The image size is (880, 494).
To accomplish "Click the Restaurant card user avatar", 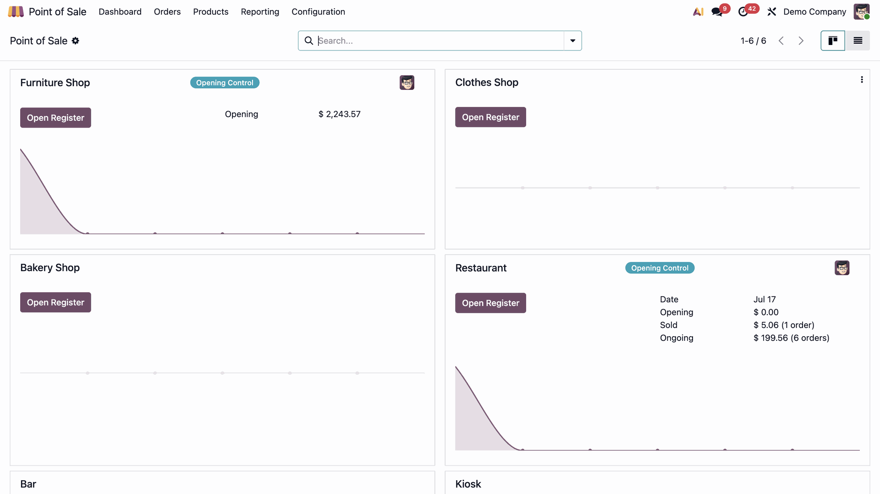I will coord(842,268).
